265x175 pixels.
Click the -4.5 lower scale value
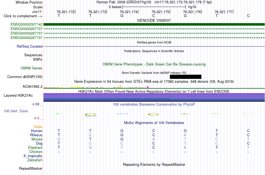[x=36, y=118]
